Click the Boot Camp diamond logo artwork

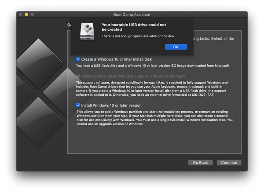(x=42, y=93)
